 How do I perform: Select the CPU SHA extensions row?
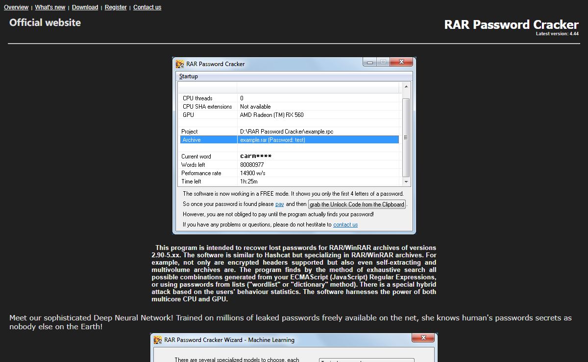pos(290,107)
